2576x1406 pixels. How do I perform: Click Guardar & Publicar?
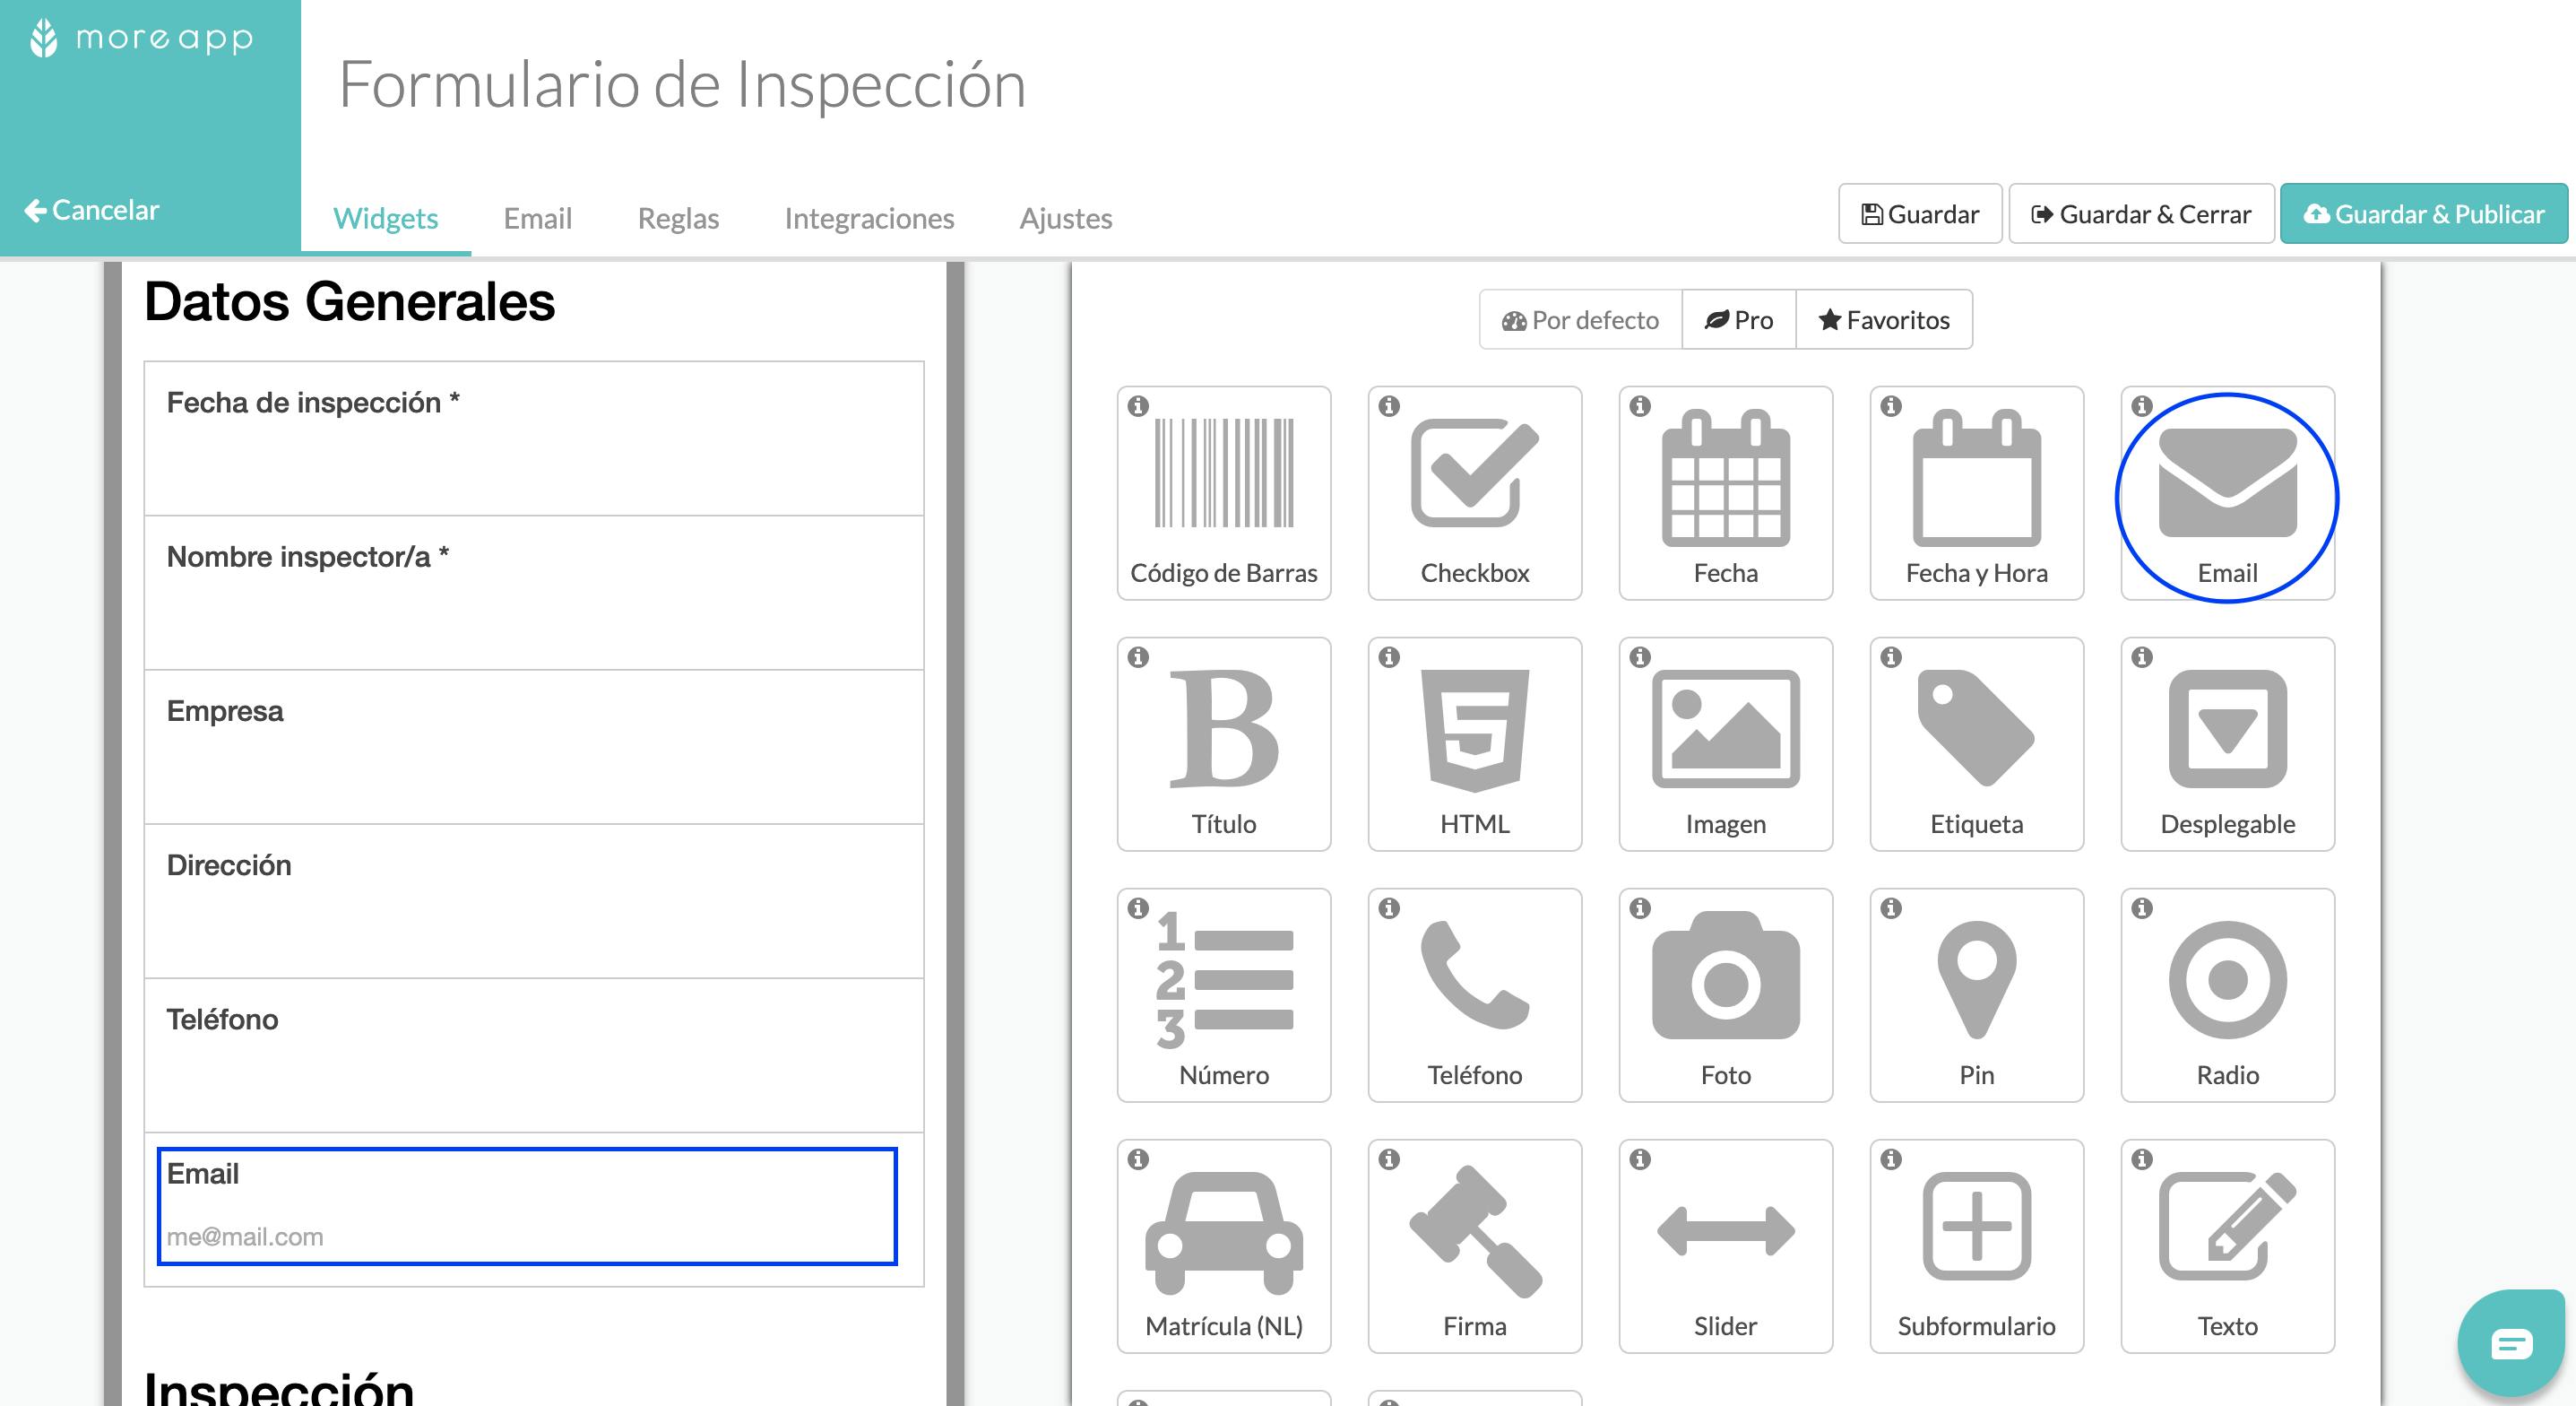[2424, 214]
